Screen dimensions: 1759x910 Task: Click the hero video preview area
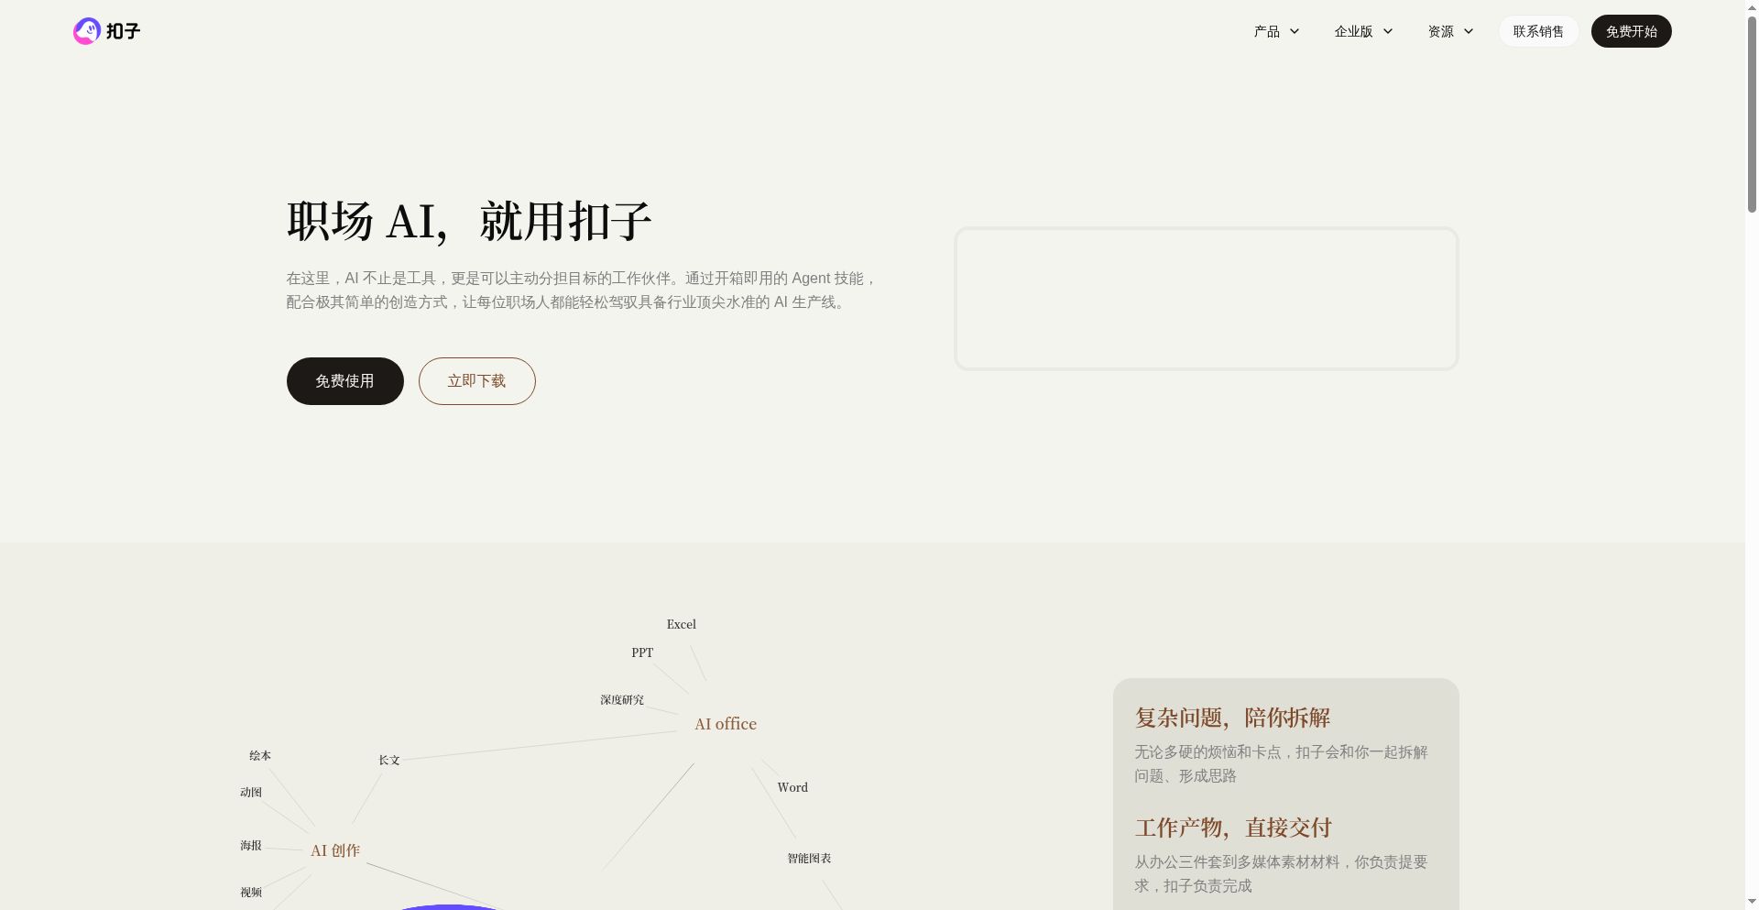click(1206, 298)
